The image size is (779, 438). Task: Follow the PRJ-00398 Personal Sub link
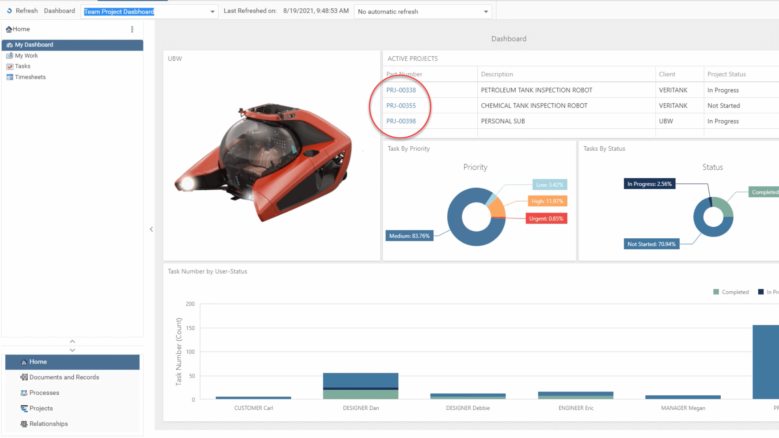[401, 121]
